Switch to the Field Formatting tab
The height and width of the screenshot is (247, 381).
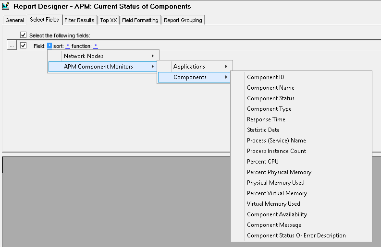[140, 20]
